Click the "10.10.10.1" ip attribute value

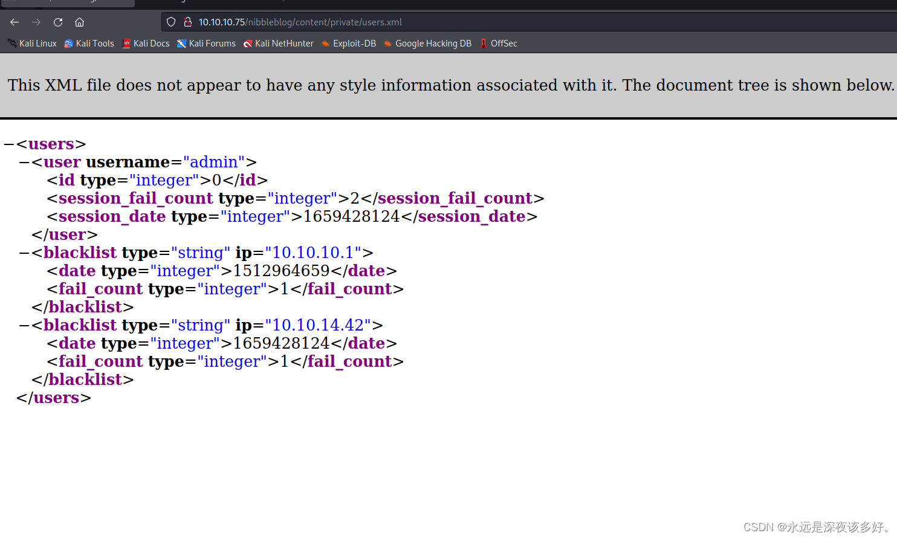click(x=313, y=253)
